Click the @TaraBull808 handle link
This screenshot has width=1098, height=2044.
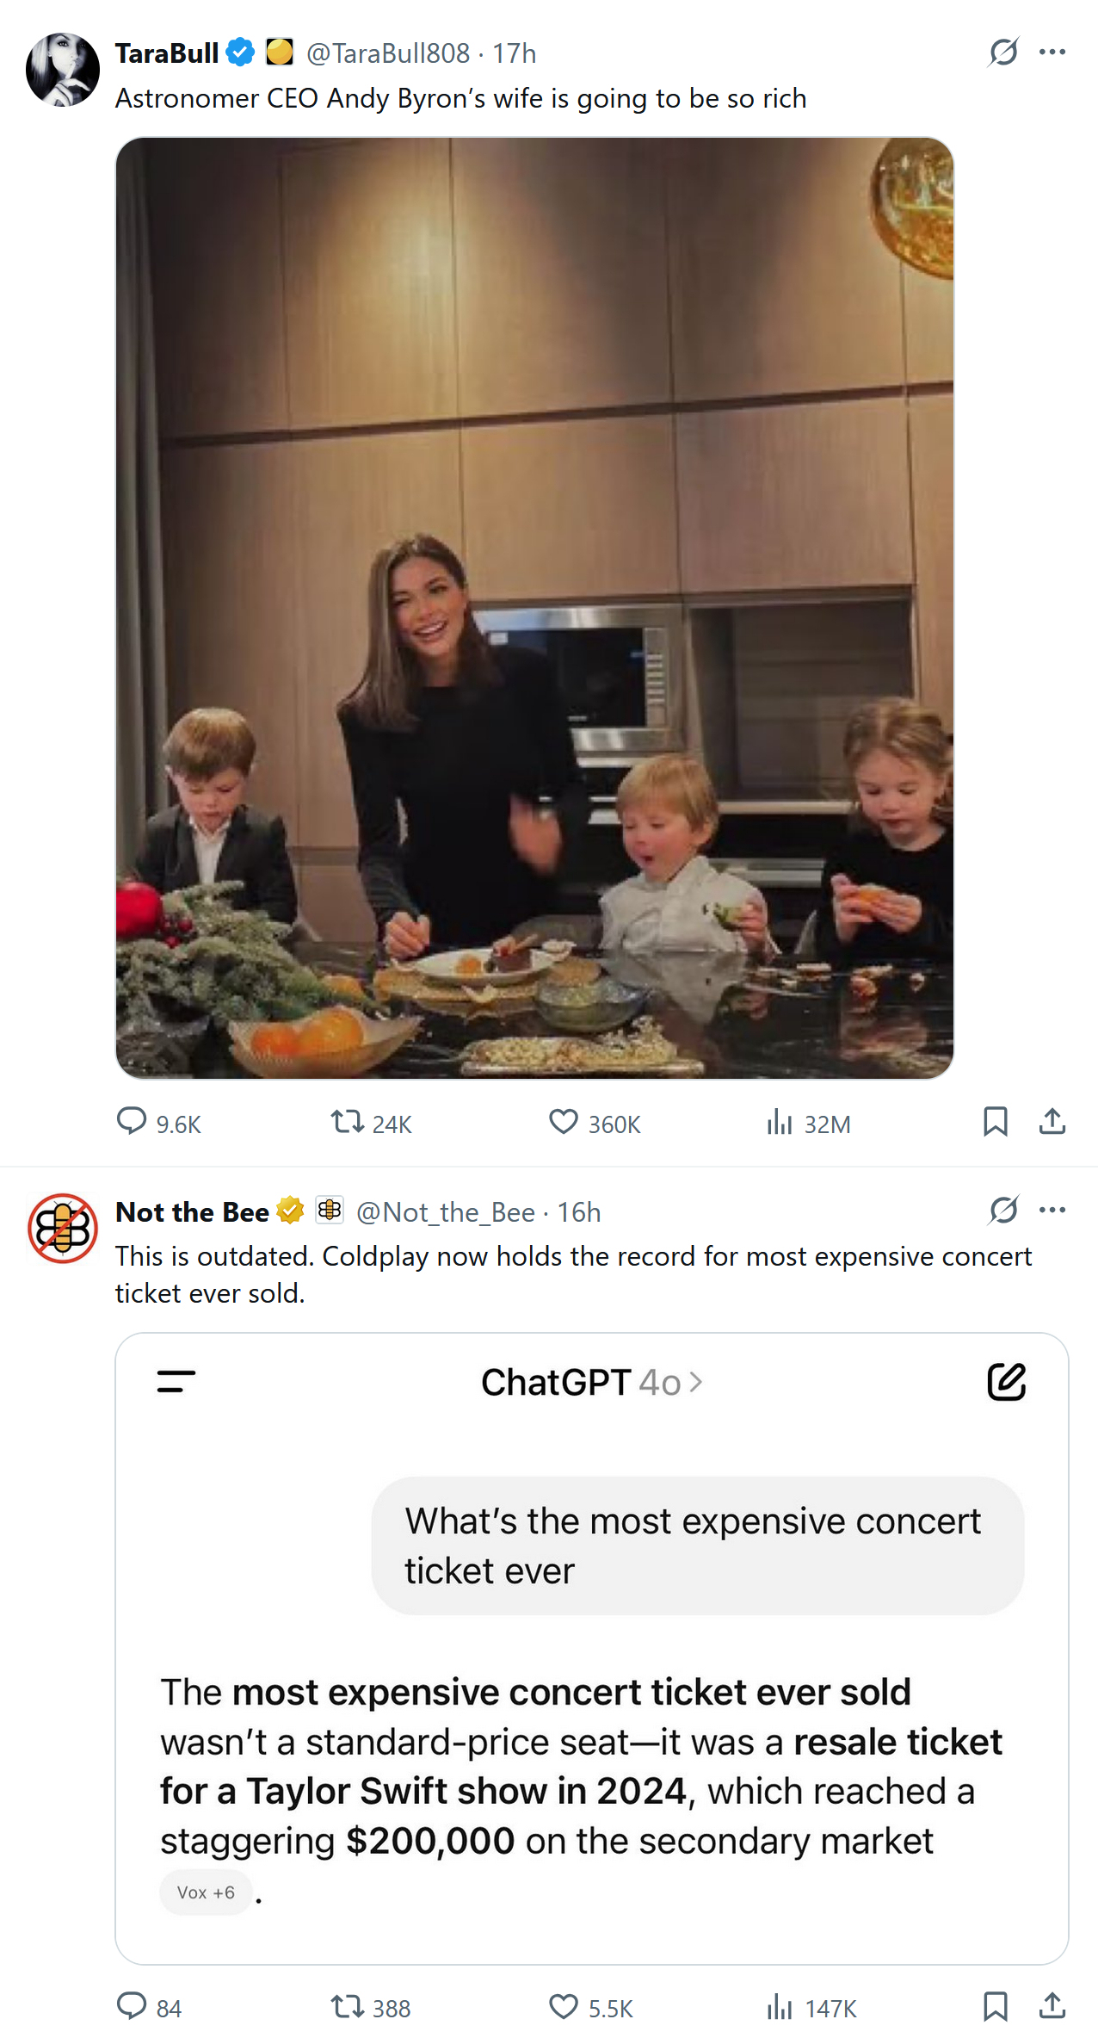388,53
